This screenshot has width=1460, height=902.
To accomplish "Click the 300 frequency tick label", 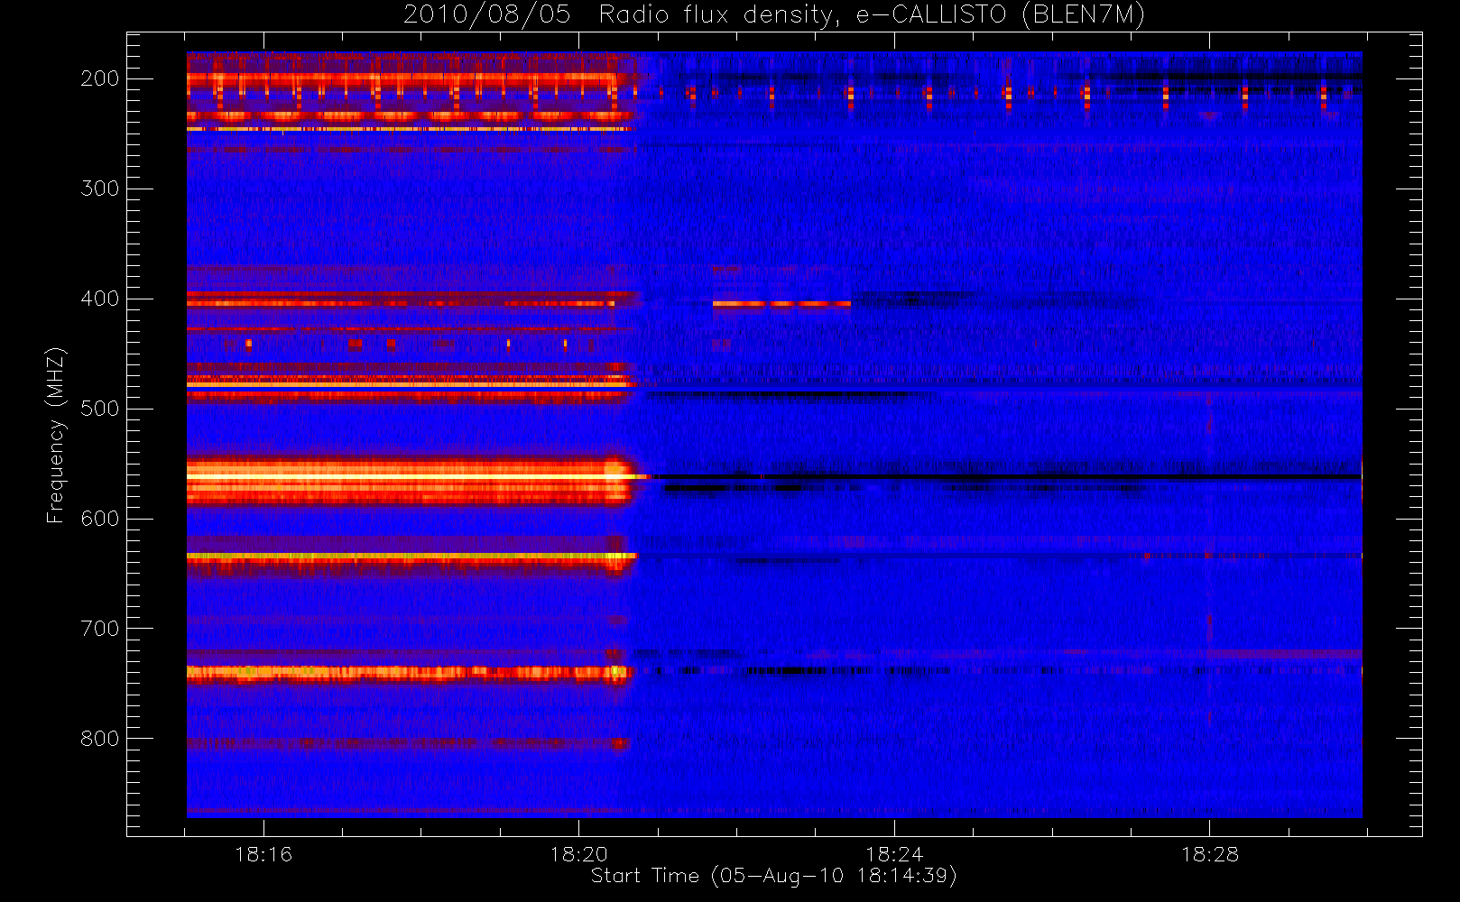I will [100, 189].
